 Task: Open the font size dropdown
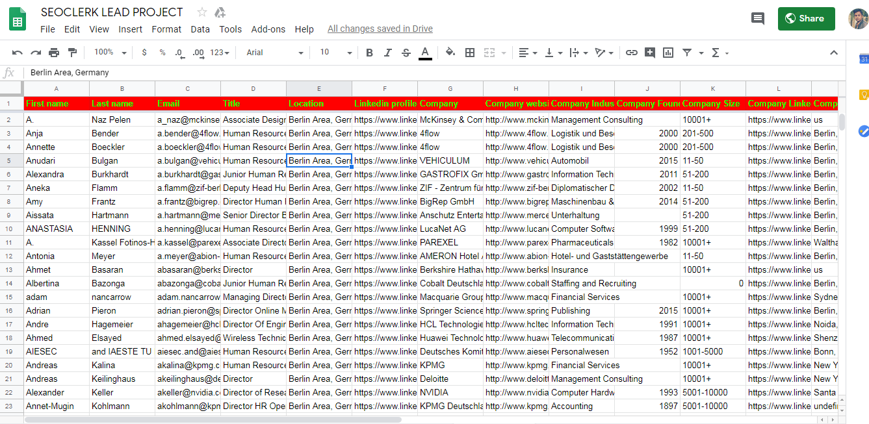coord(335,53)
